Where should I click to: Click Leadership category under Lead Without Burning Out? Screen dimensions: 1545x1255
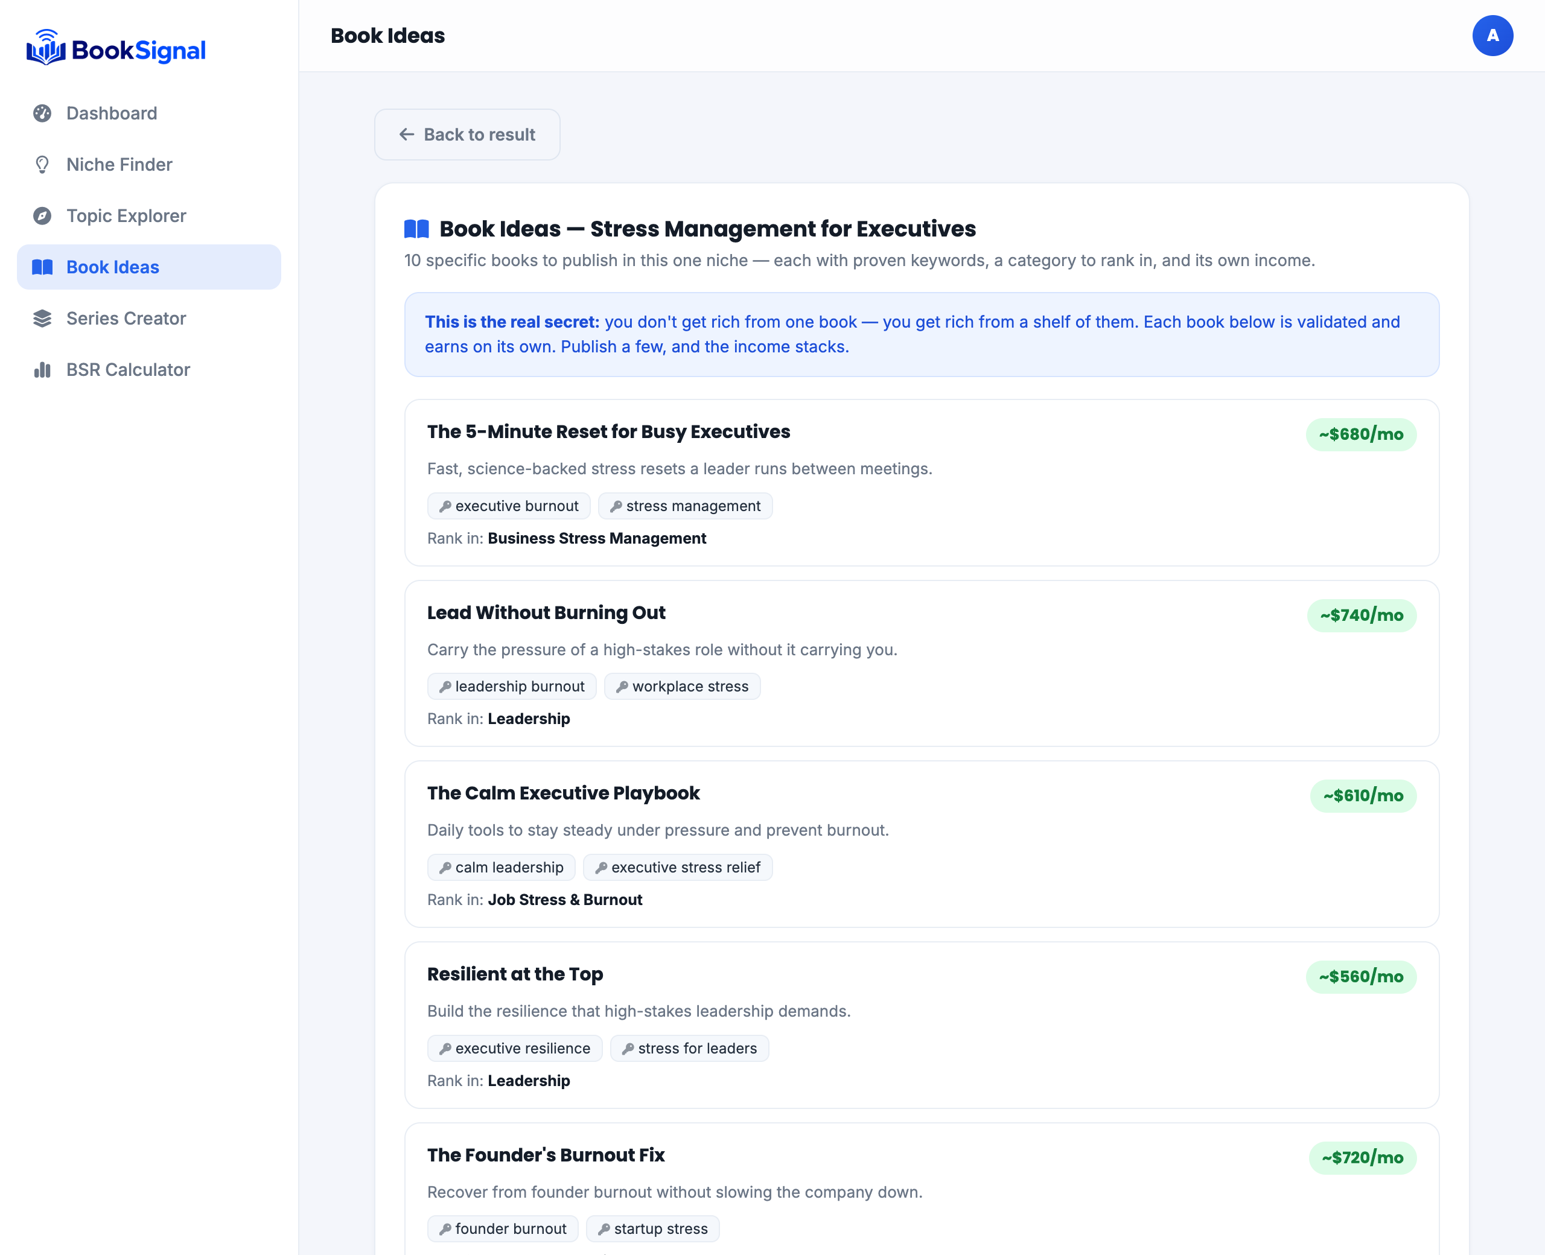529,719
